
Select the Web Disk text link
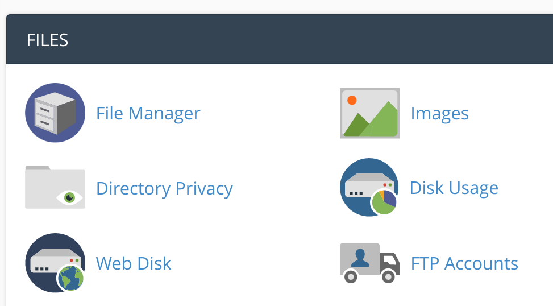134,263
